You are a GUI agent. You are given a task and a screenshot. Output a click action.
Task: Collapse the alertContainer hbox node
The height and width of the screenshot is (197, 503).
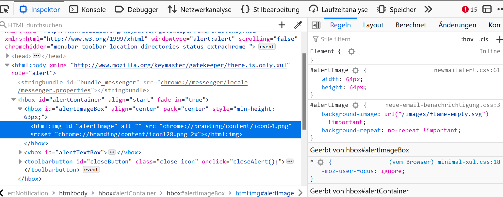(14, 100)
